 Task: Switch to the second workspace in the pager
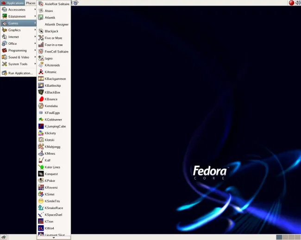[x=285, y=237]
